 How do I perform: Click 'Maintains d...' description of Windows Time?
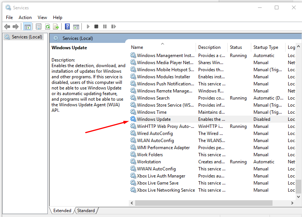(x=212, y=112)
